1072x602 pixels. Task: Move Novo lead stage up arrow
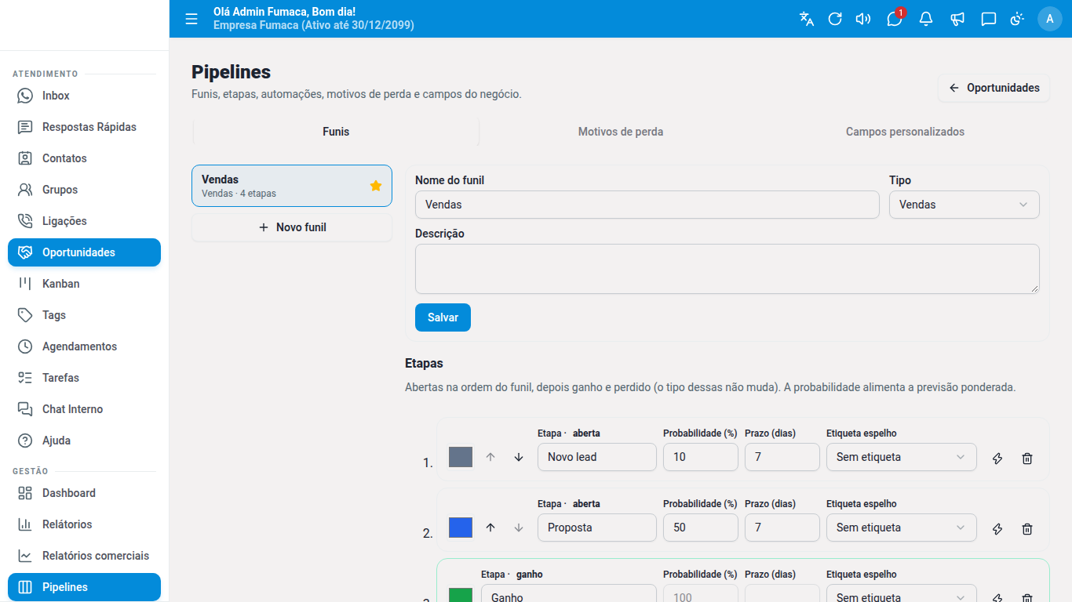[490, 457]
